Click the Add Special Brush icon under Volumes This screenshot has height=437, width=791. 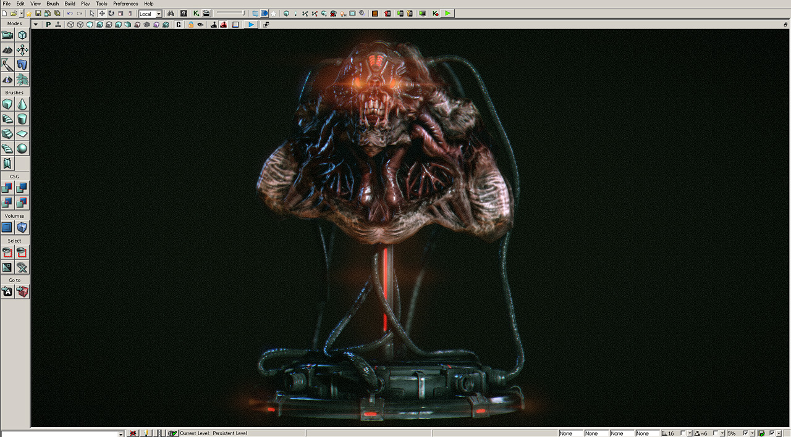click(x=7, y=228)
